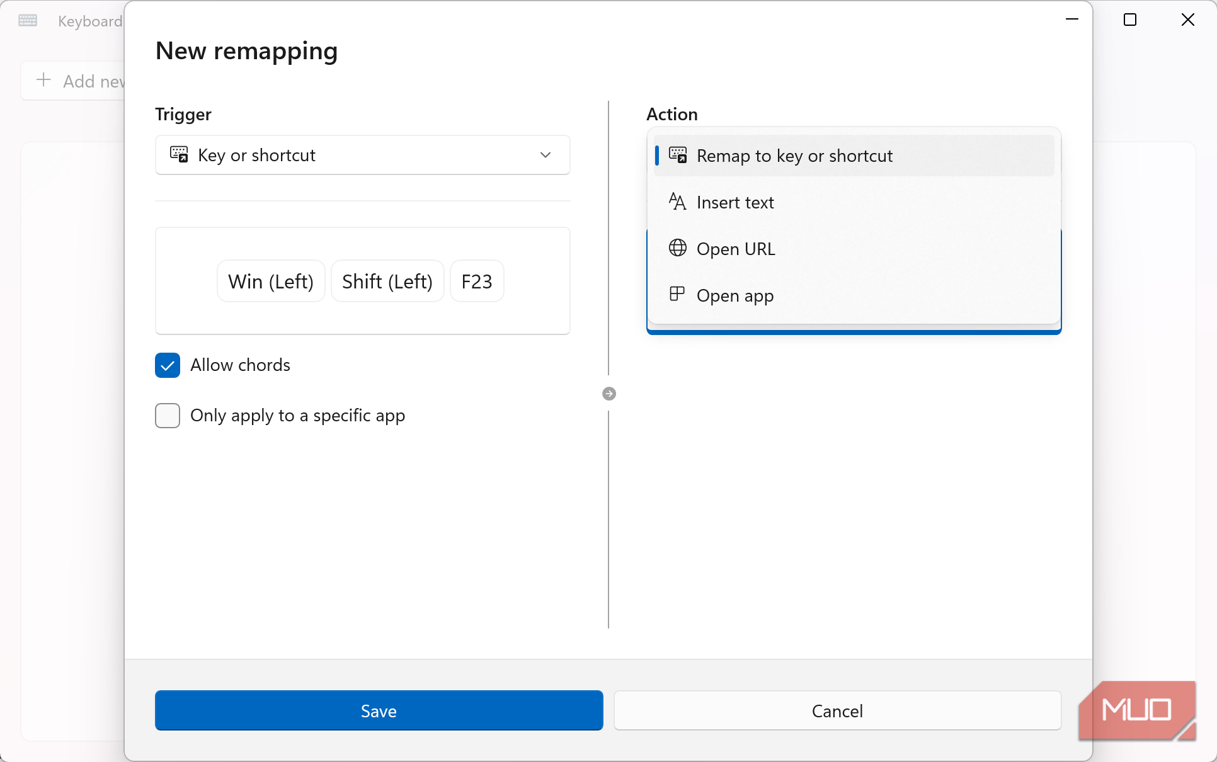Image resolution: width=1217 pixels, height=762 pixels.
Task: Choose Open app action
Action: tap(854, 295)
